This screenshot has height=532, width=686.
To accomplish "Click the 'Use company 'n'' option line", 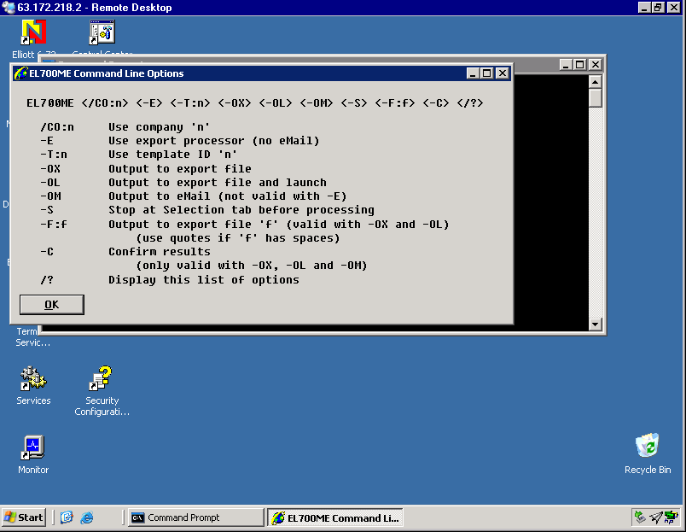I will pos(160,127).
